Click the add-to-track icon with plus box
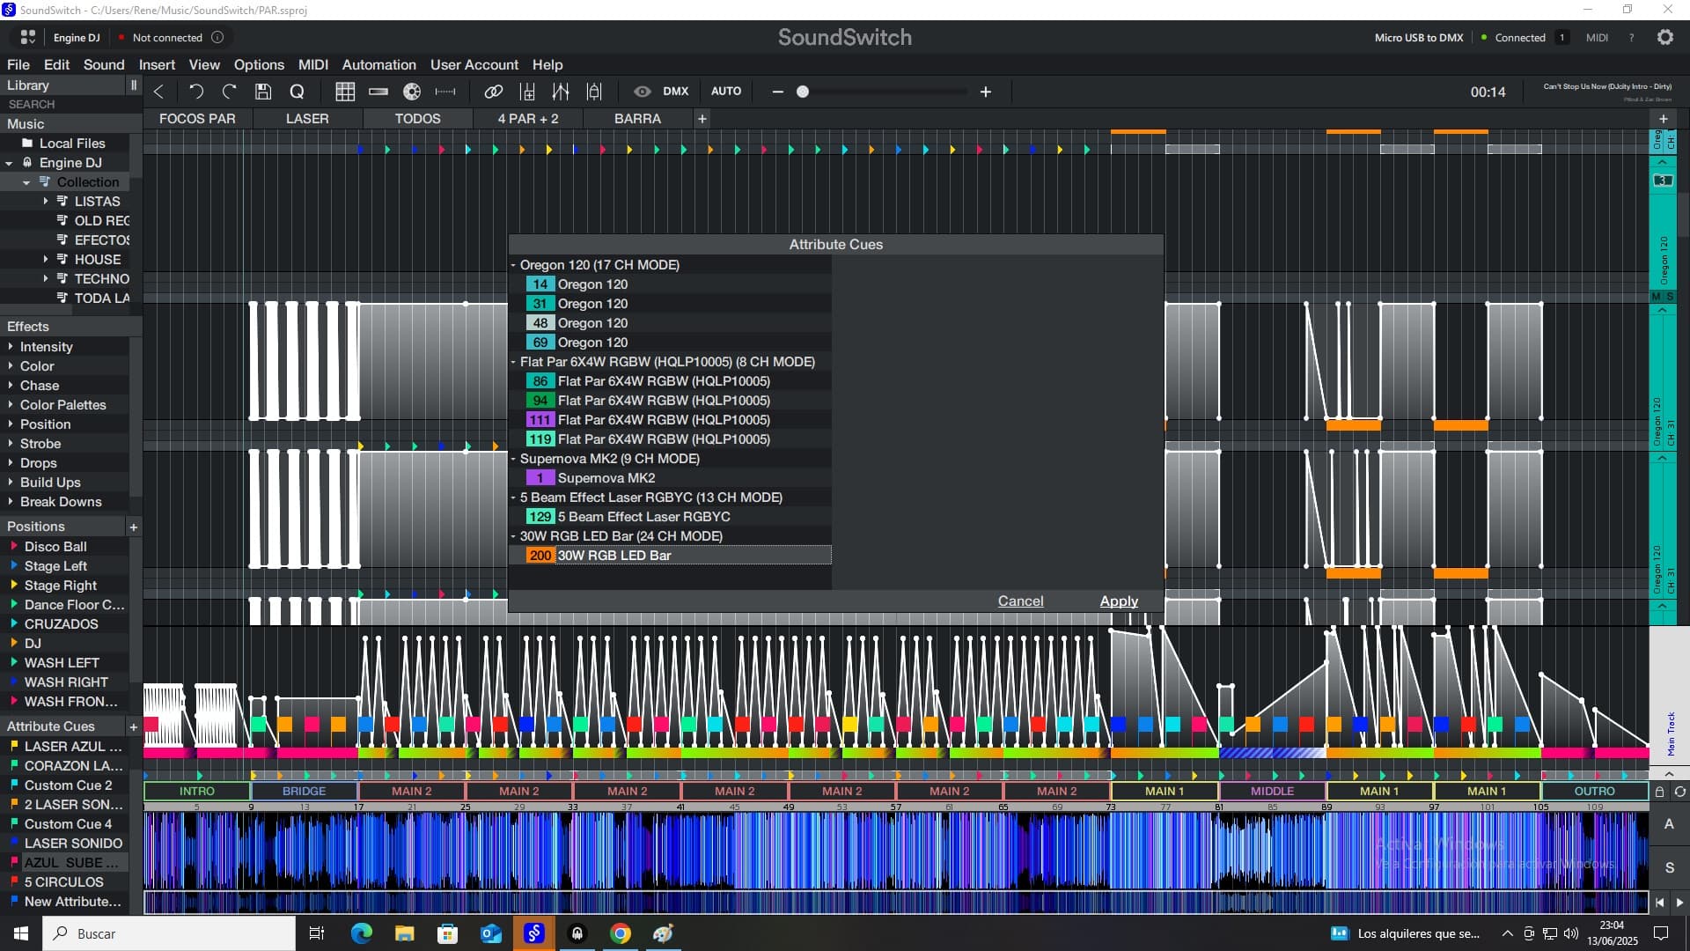The image size is (1690, 951). [527, 92]
